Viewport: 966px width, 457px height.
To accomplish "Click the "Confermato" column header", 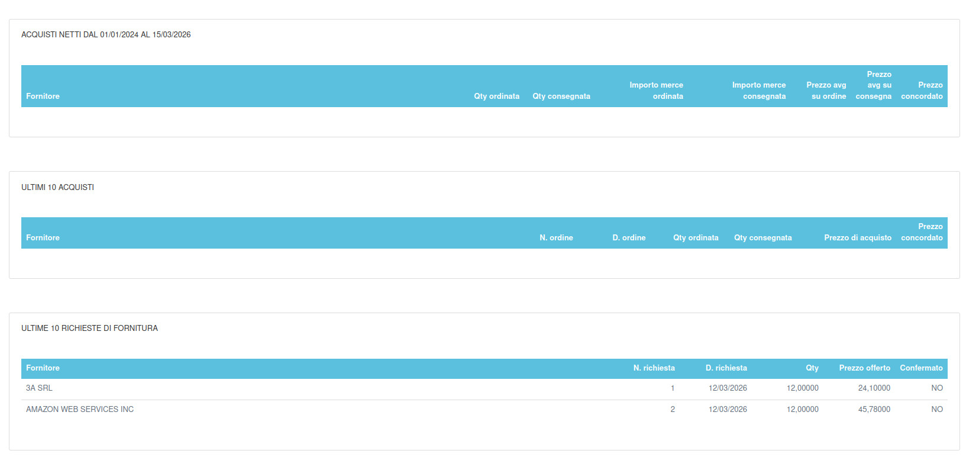I will tap(921, 368).
